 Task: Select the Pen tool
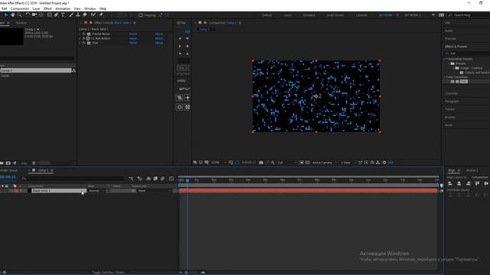(x=56, y=15)
